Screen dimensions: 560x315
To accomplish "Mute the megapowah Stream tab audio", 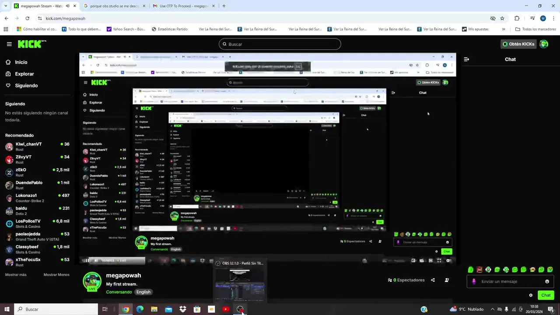I will 67,6.
